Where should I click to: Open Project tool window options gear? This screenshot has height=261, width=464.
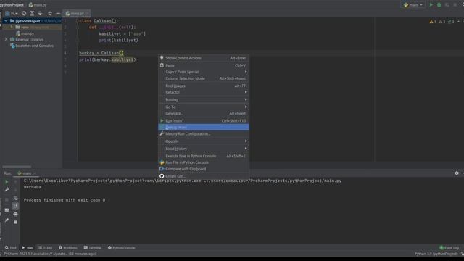(50, 13)
